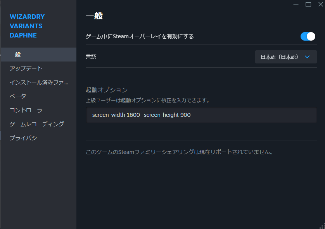Click the 言語 label

coord(91,57)
